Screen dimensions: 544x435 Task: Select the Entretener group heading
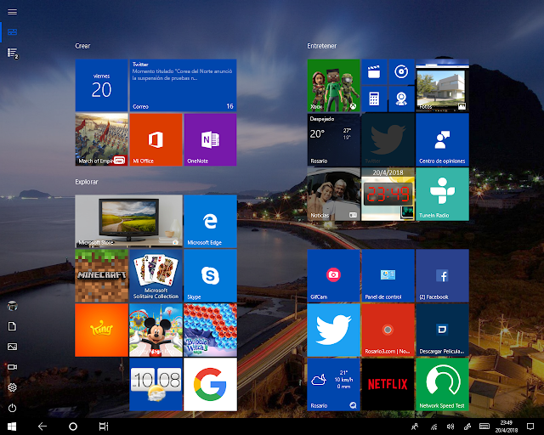click(321, 46)
